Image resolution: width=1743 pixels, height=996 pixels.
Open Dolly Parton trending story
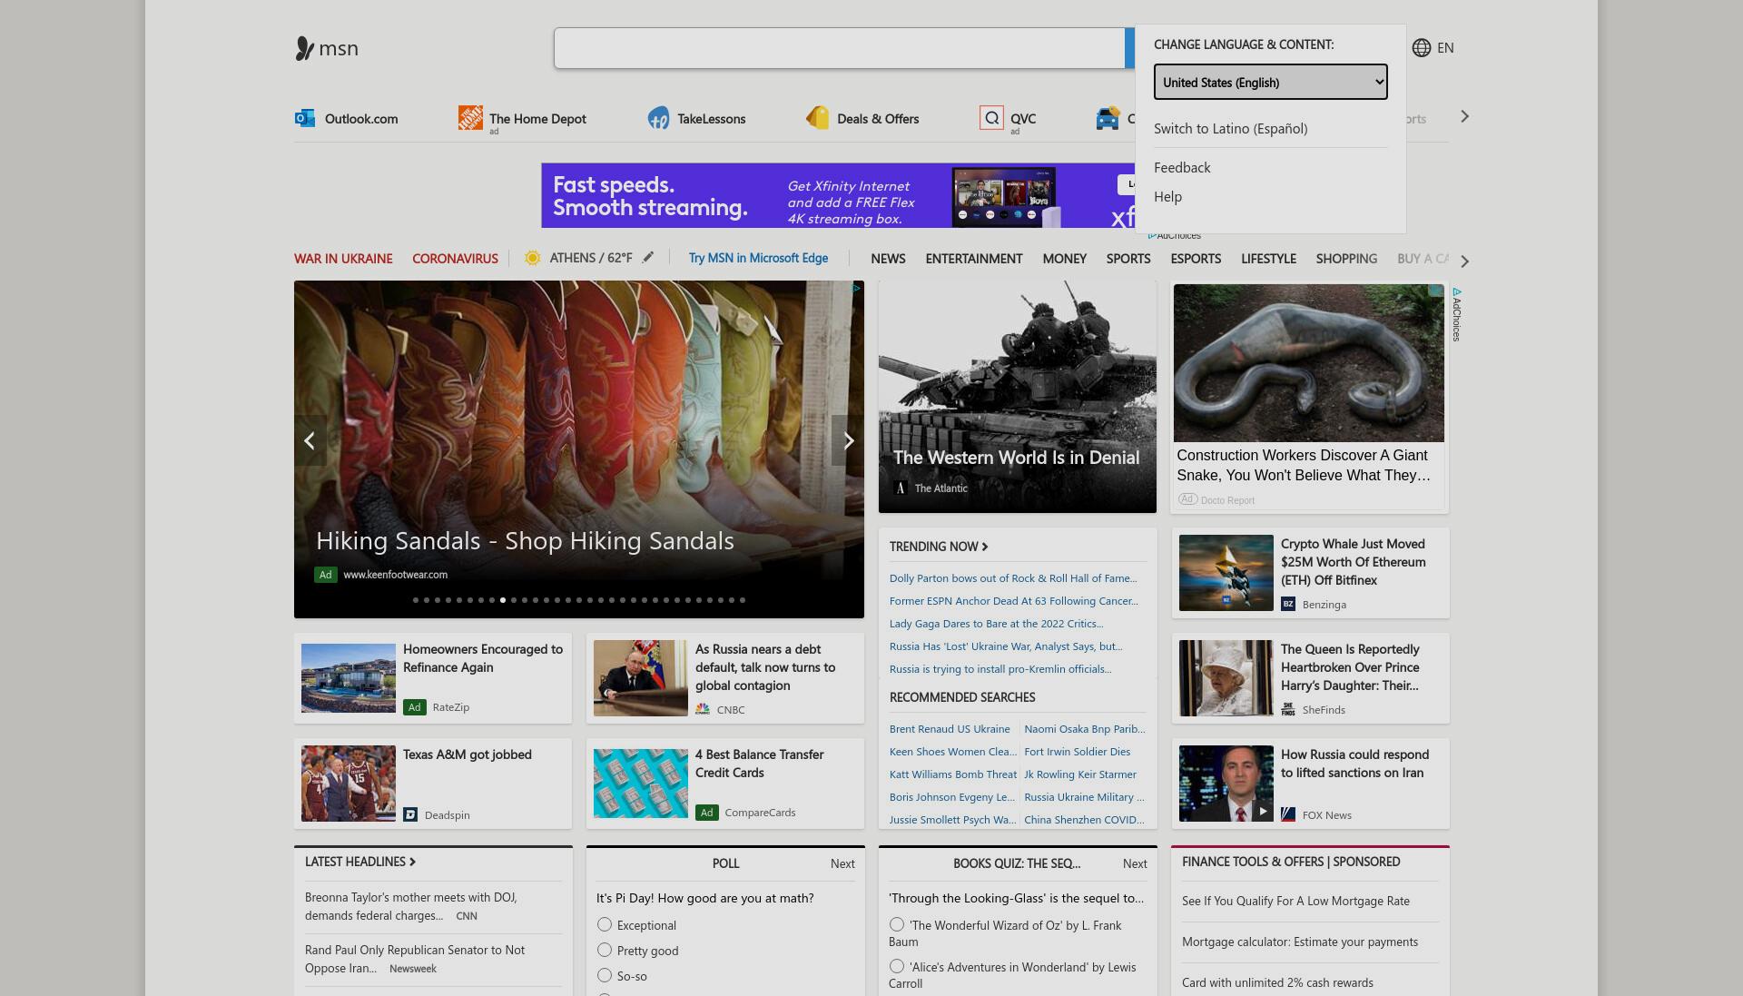(x=1013, y=578)
